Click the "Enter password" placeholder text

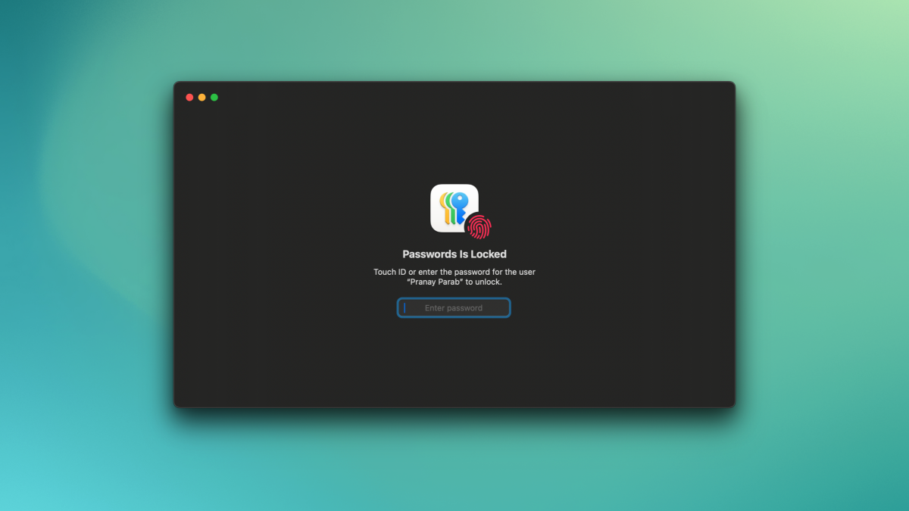tap(454, 308)
